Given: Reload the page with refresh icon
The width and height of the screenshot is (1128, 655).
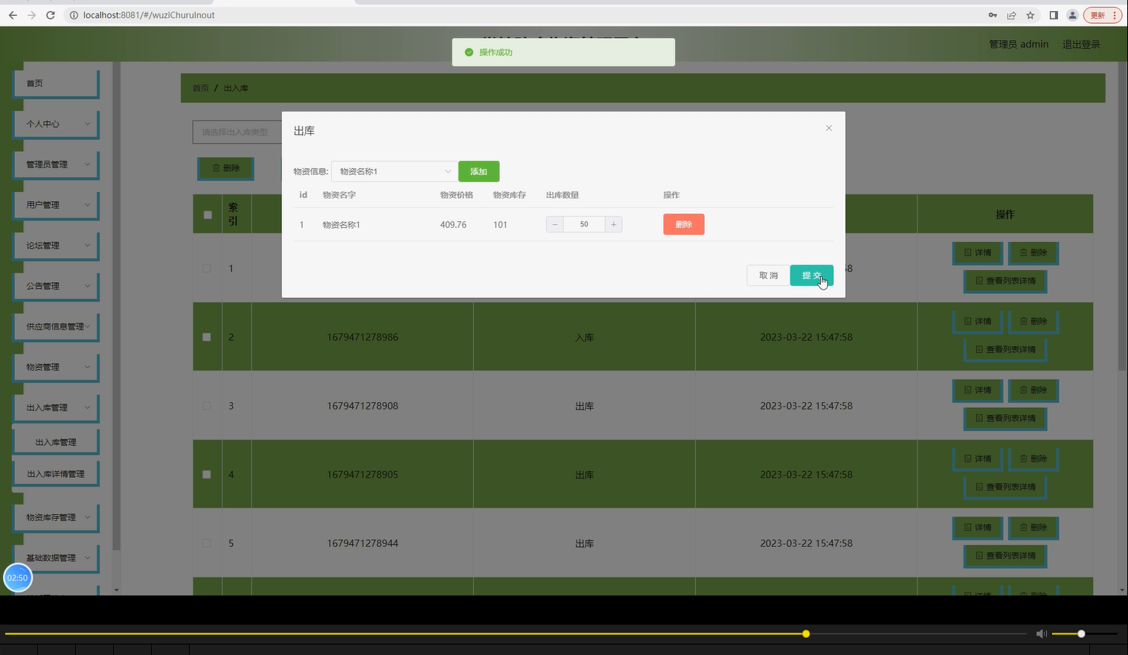Looking at the screenshot, I should pyautogui.click(x=51, y=15).
